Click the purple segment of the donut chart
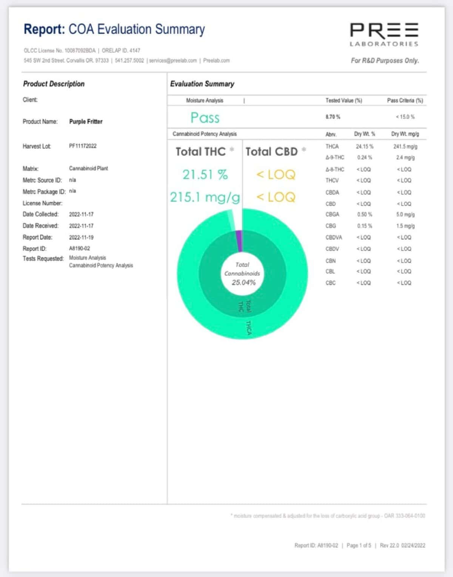 [239, 241]
